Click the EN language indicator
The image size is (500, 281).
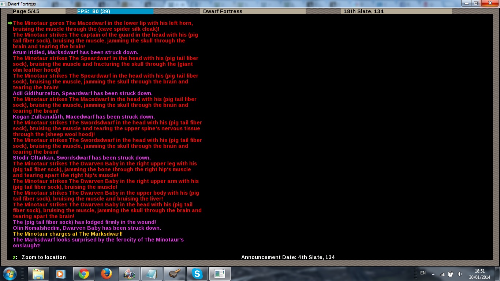point(423,273)
